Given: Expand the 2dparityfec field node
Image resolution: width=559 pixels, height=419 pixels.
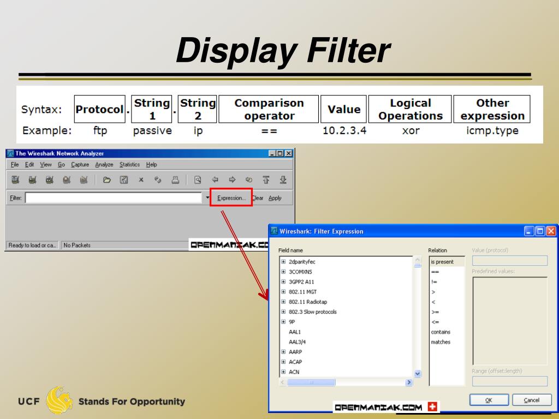Looking at the screenshot, I should (x=283, y=261).
